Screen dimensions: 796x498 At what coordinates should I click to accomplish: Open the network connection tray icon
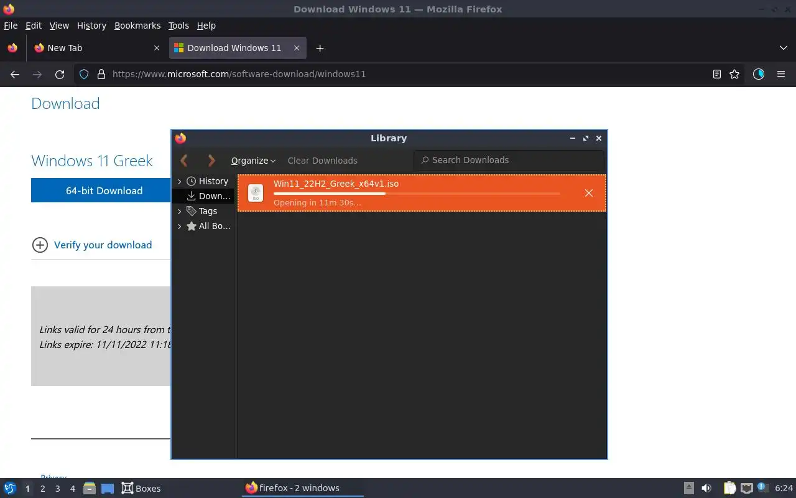[x=747, y=488]
